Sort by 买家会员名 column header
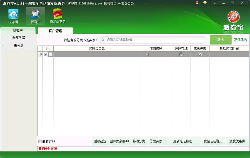The image size is (250, 158). 97,48
